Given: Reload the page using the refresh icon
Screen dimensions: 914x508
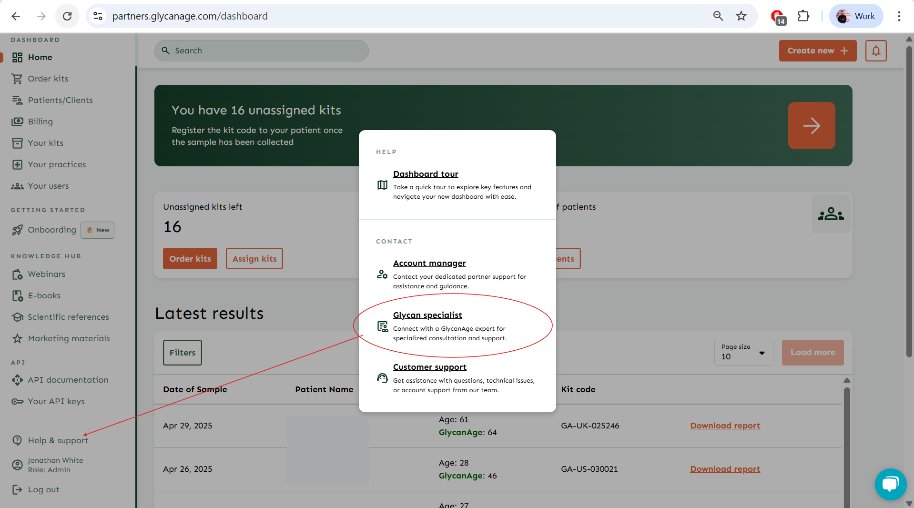Looking at the screenshot, I should click(x=67, y=16).
